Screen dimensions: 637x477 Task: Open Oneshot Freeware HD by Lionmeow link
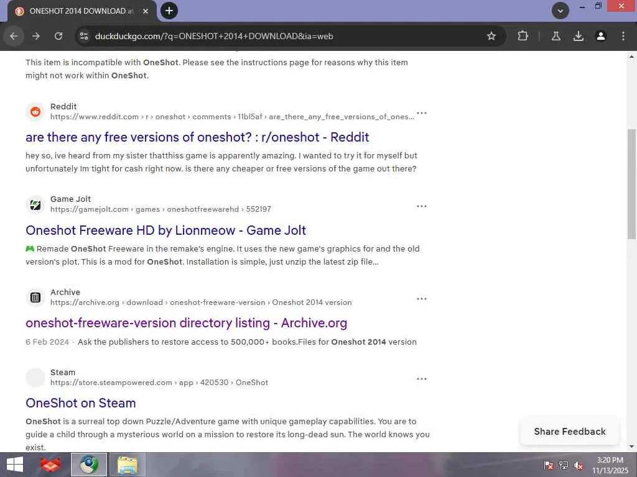click(x=165, y=230)
